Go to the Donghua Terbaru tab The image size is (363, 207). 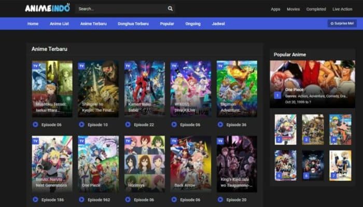(x=133, y=24)
